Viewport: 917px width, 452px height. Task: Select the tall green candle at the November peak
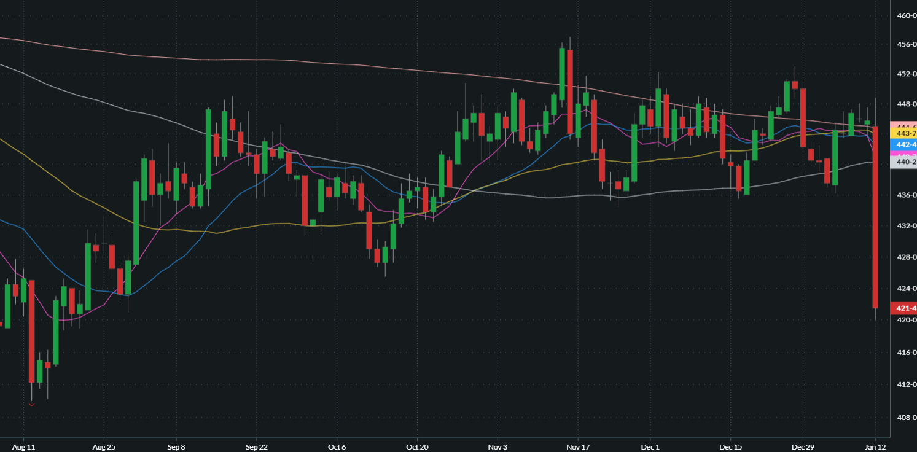562,75
